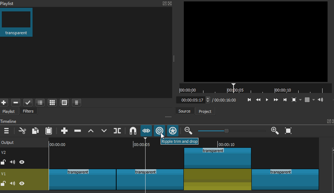Hide the V2 track
This screenshot has width=334, height=193.
coord(22,162)
